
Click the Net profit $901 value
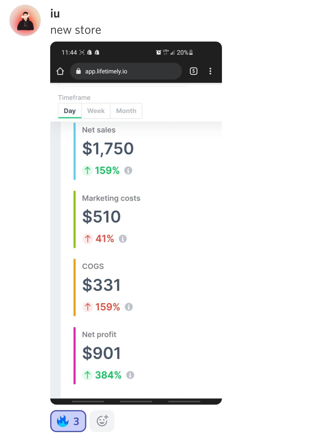[101, 353]
